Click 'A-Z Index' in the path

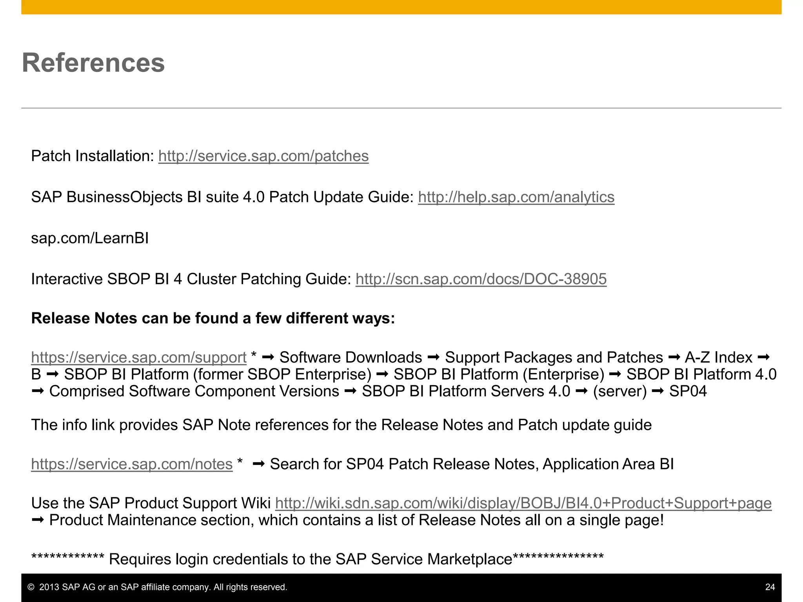pyautogui.click(x=718, y=357)
